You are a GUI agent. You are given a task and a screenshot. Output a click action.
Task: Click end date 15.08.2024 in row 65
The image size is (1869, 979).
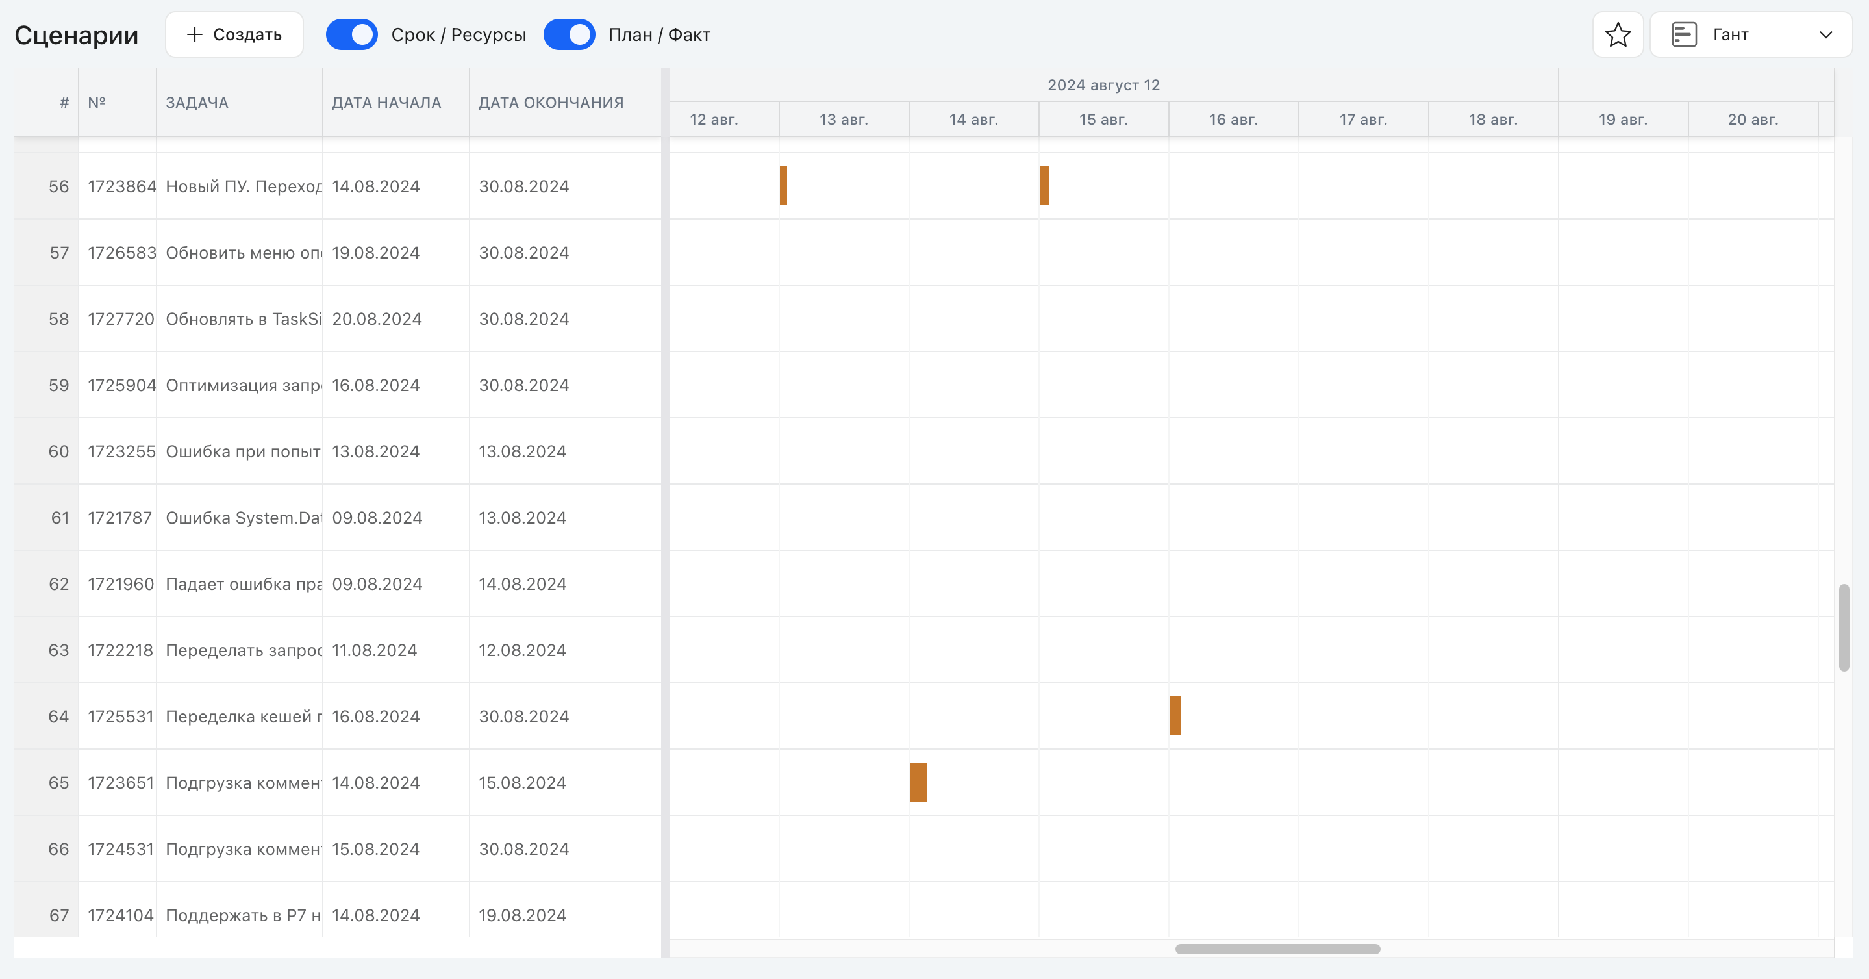[522, 783]
